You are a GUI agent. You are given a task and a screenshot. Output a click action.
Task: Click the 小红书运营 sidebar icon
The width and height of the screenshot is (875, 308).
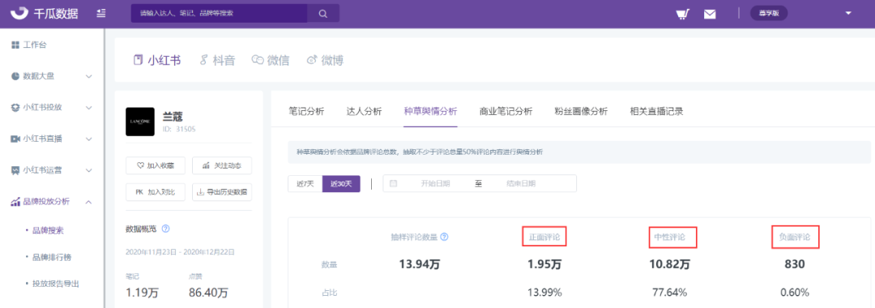tap(15, 170)
